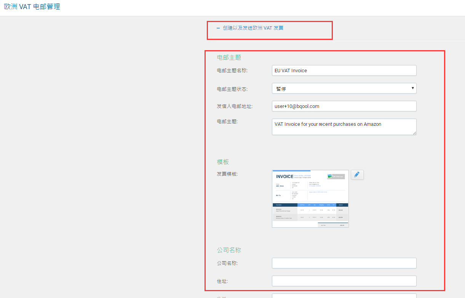Open the invoice template preview thumbnail
The height and width of the screenshot is (298, 465).
click(310, 199)
